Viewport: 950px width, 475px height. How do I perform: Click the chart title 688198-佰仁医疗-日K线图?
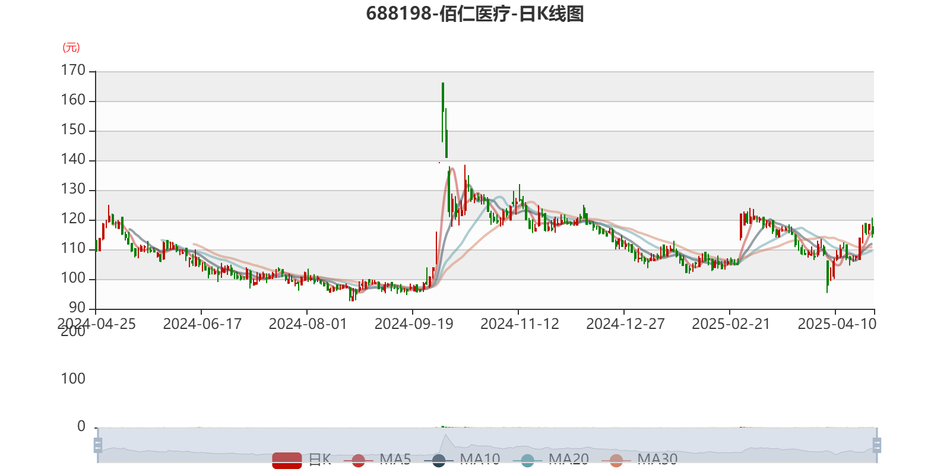click(475, 14)
